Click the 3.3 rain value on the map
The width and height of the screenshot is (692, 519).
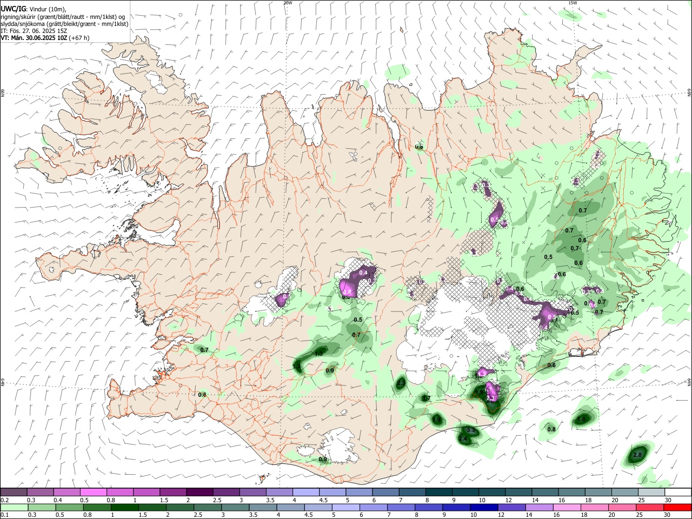(470, 430)
